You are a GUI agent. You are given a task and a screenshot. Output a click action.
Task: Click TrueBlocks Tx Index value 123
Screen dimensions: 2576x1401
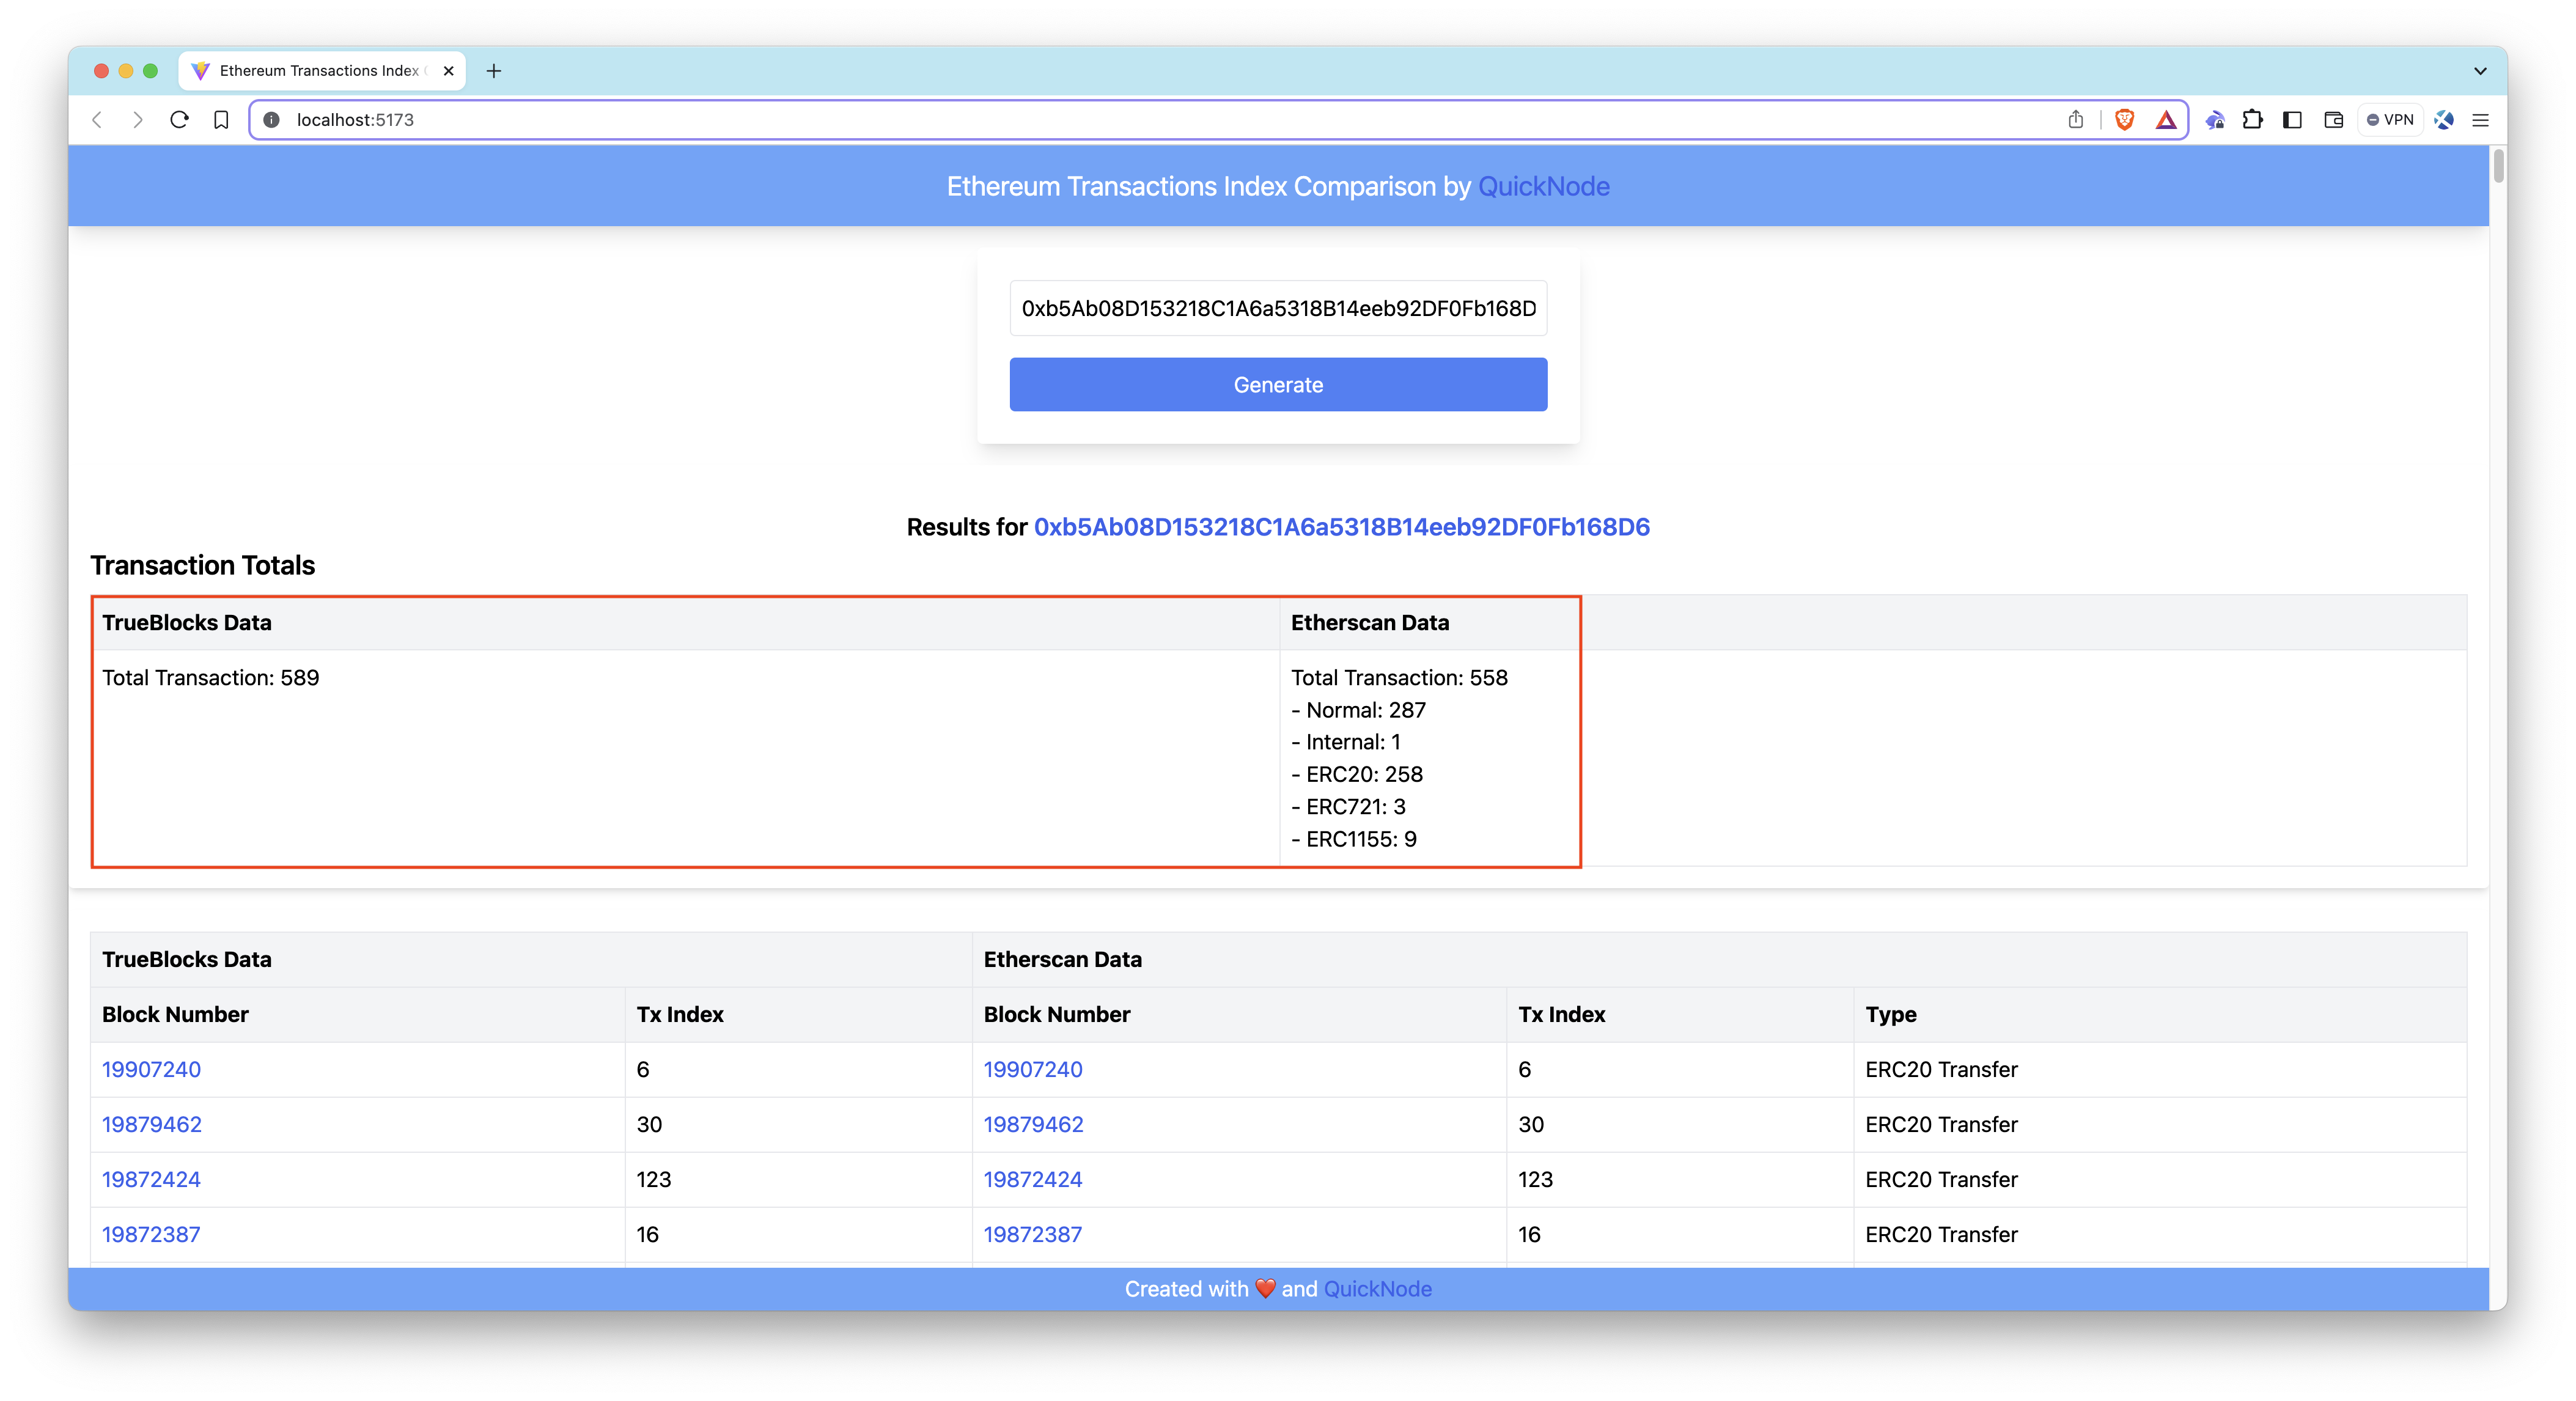coord(654,1180)
